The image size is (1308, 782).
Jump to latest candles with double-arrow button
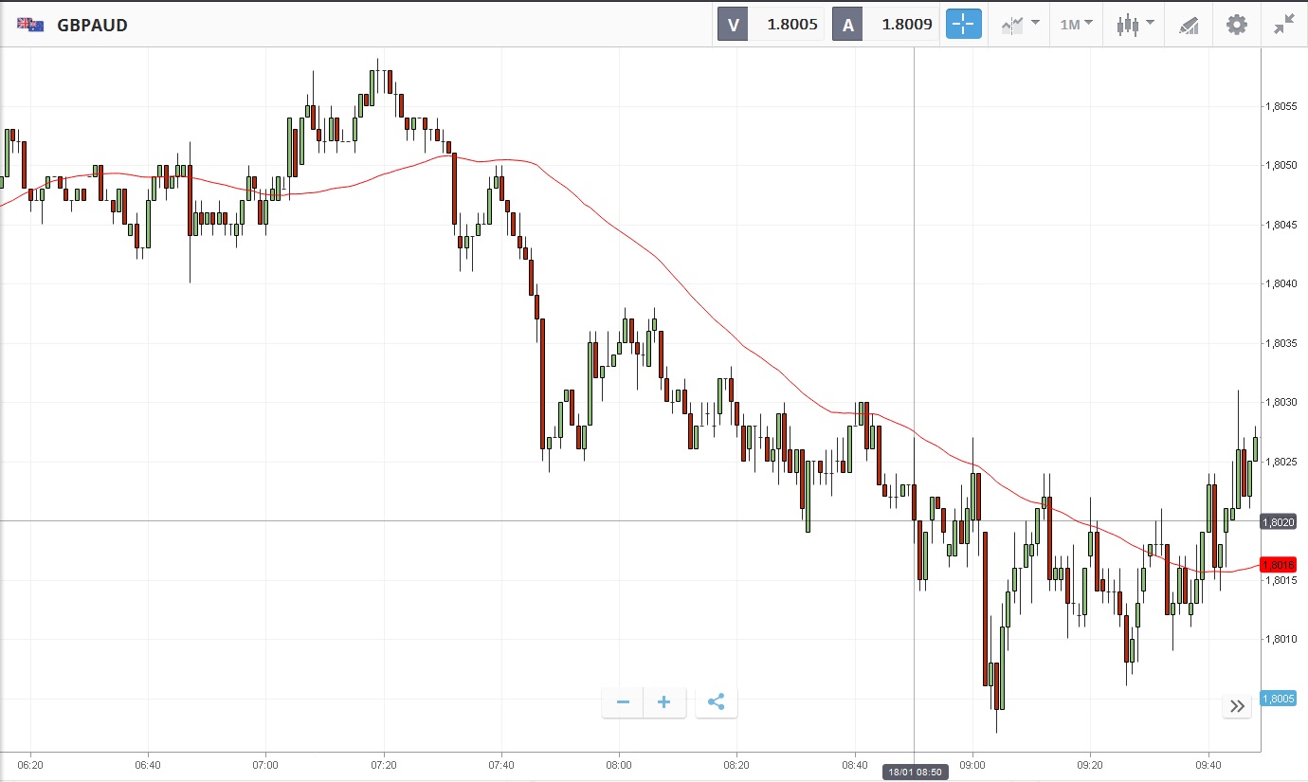(x=1237, y=706)
